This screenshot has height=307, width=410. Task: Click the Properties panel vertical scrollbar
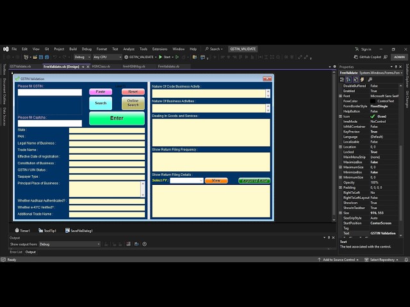click(x=401, y=183)
